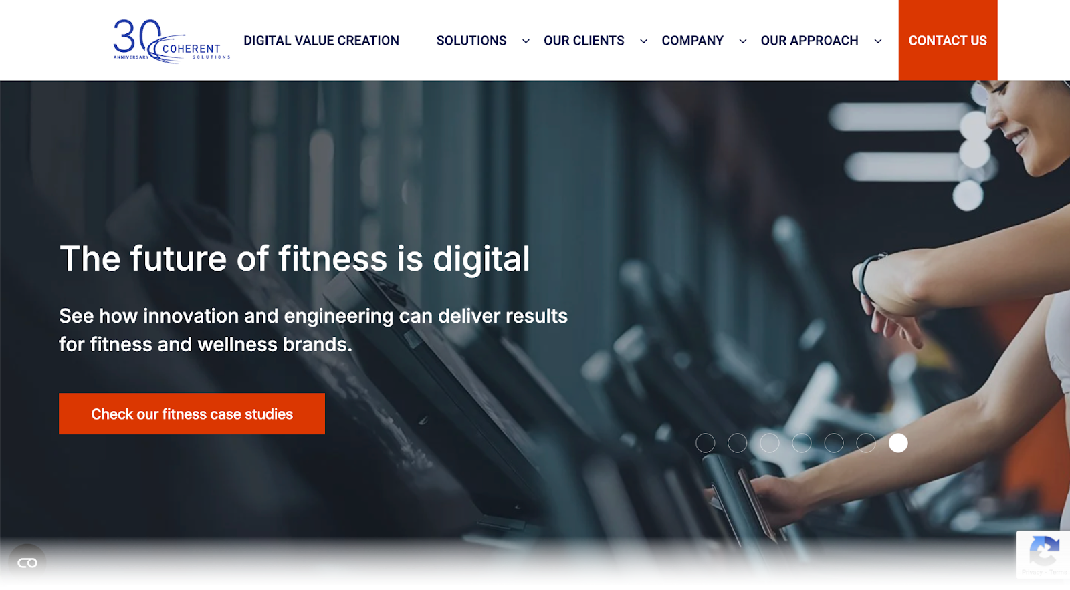Screen dimensions: 1070x590
Task: Select the third carousel slide dot
Action: (770, 443)
